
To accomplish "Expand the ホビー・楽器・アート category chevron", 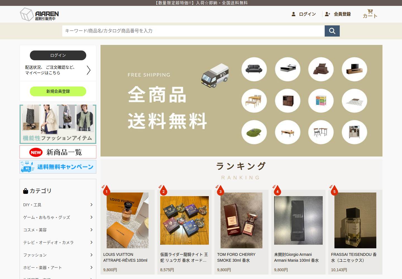I will click(91, 268).
